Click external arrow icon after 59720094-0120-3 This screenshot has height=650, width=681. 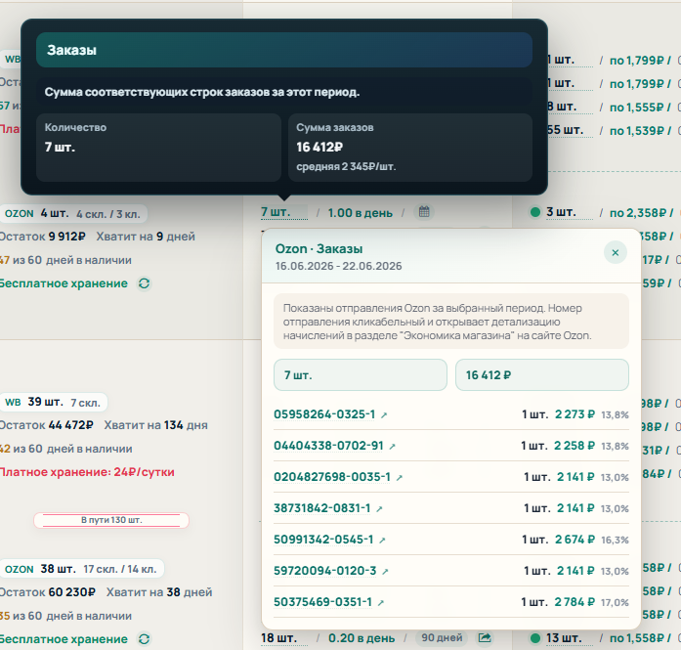[385, 572]
